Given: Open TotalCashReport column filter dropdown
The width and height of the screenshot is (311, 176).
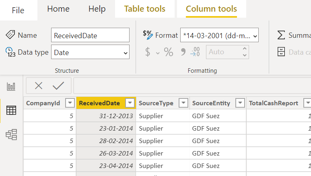Looking at the screenshot, I should pos(308,103).
